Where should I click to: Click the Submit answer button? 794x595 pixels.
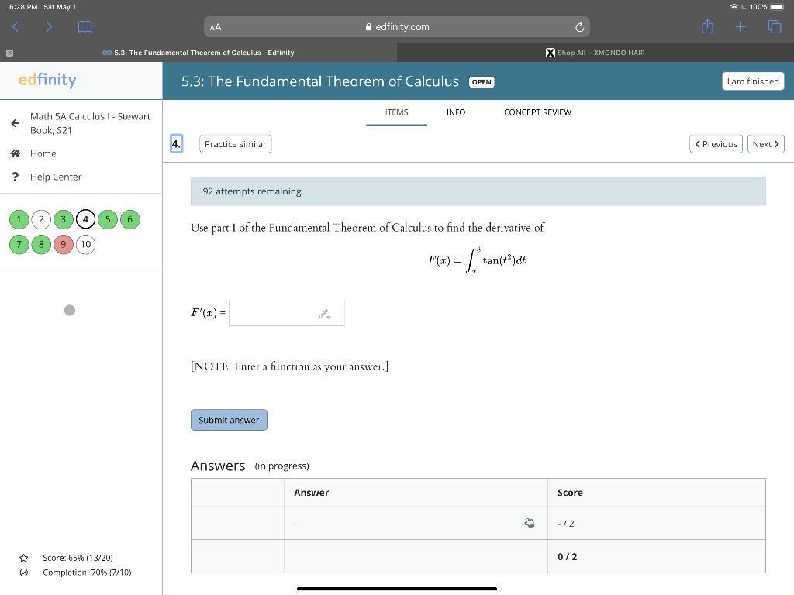click(x=229, y=419)
